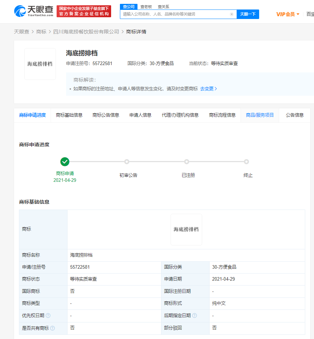Expand the VIP会员 dropdown

click(288, 14)
